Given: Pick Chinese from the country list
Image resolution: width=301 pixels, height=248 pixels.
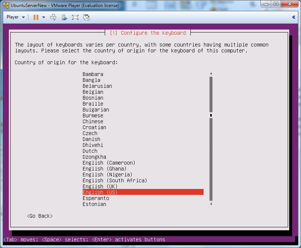Looking at the screenshot, I should [x=93, y=121].
